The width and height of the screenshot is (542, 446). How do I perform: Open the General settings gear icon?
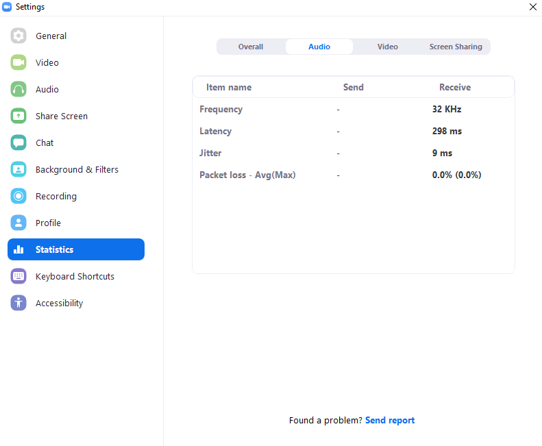point(19,36)
